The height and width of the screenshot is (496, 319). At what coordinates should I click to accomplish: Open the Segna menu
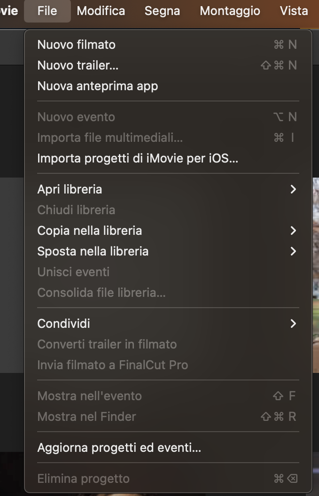point(163,11)
